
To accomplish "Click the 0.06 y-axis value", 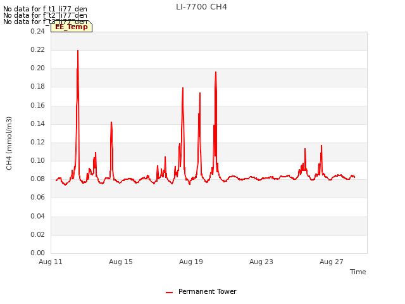I will tap(38, 197).
